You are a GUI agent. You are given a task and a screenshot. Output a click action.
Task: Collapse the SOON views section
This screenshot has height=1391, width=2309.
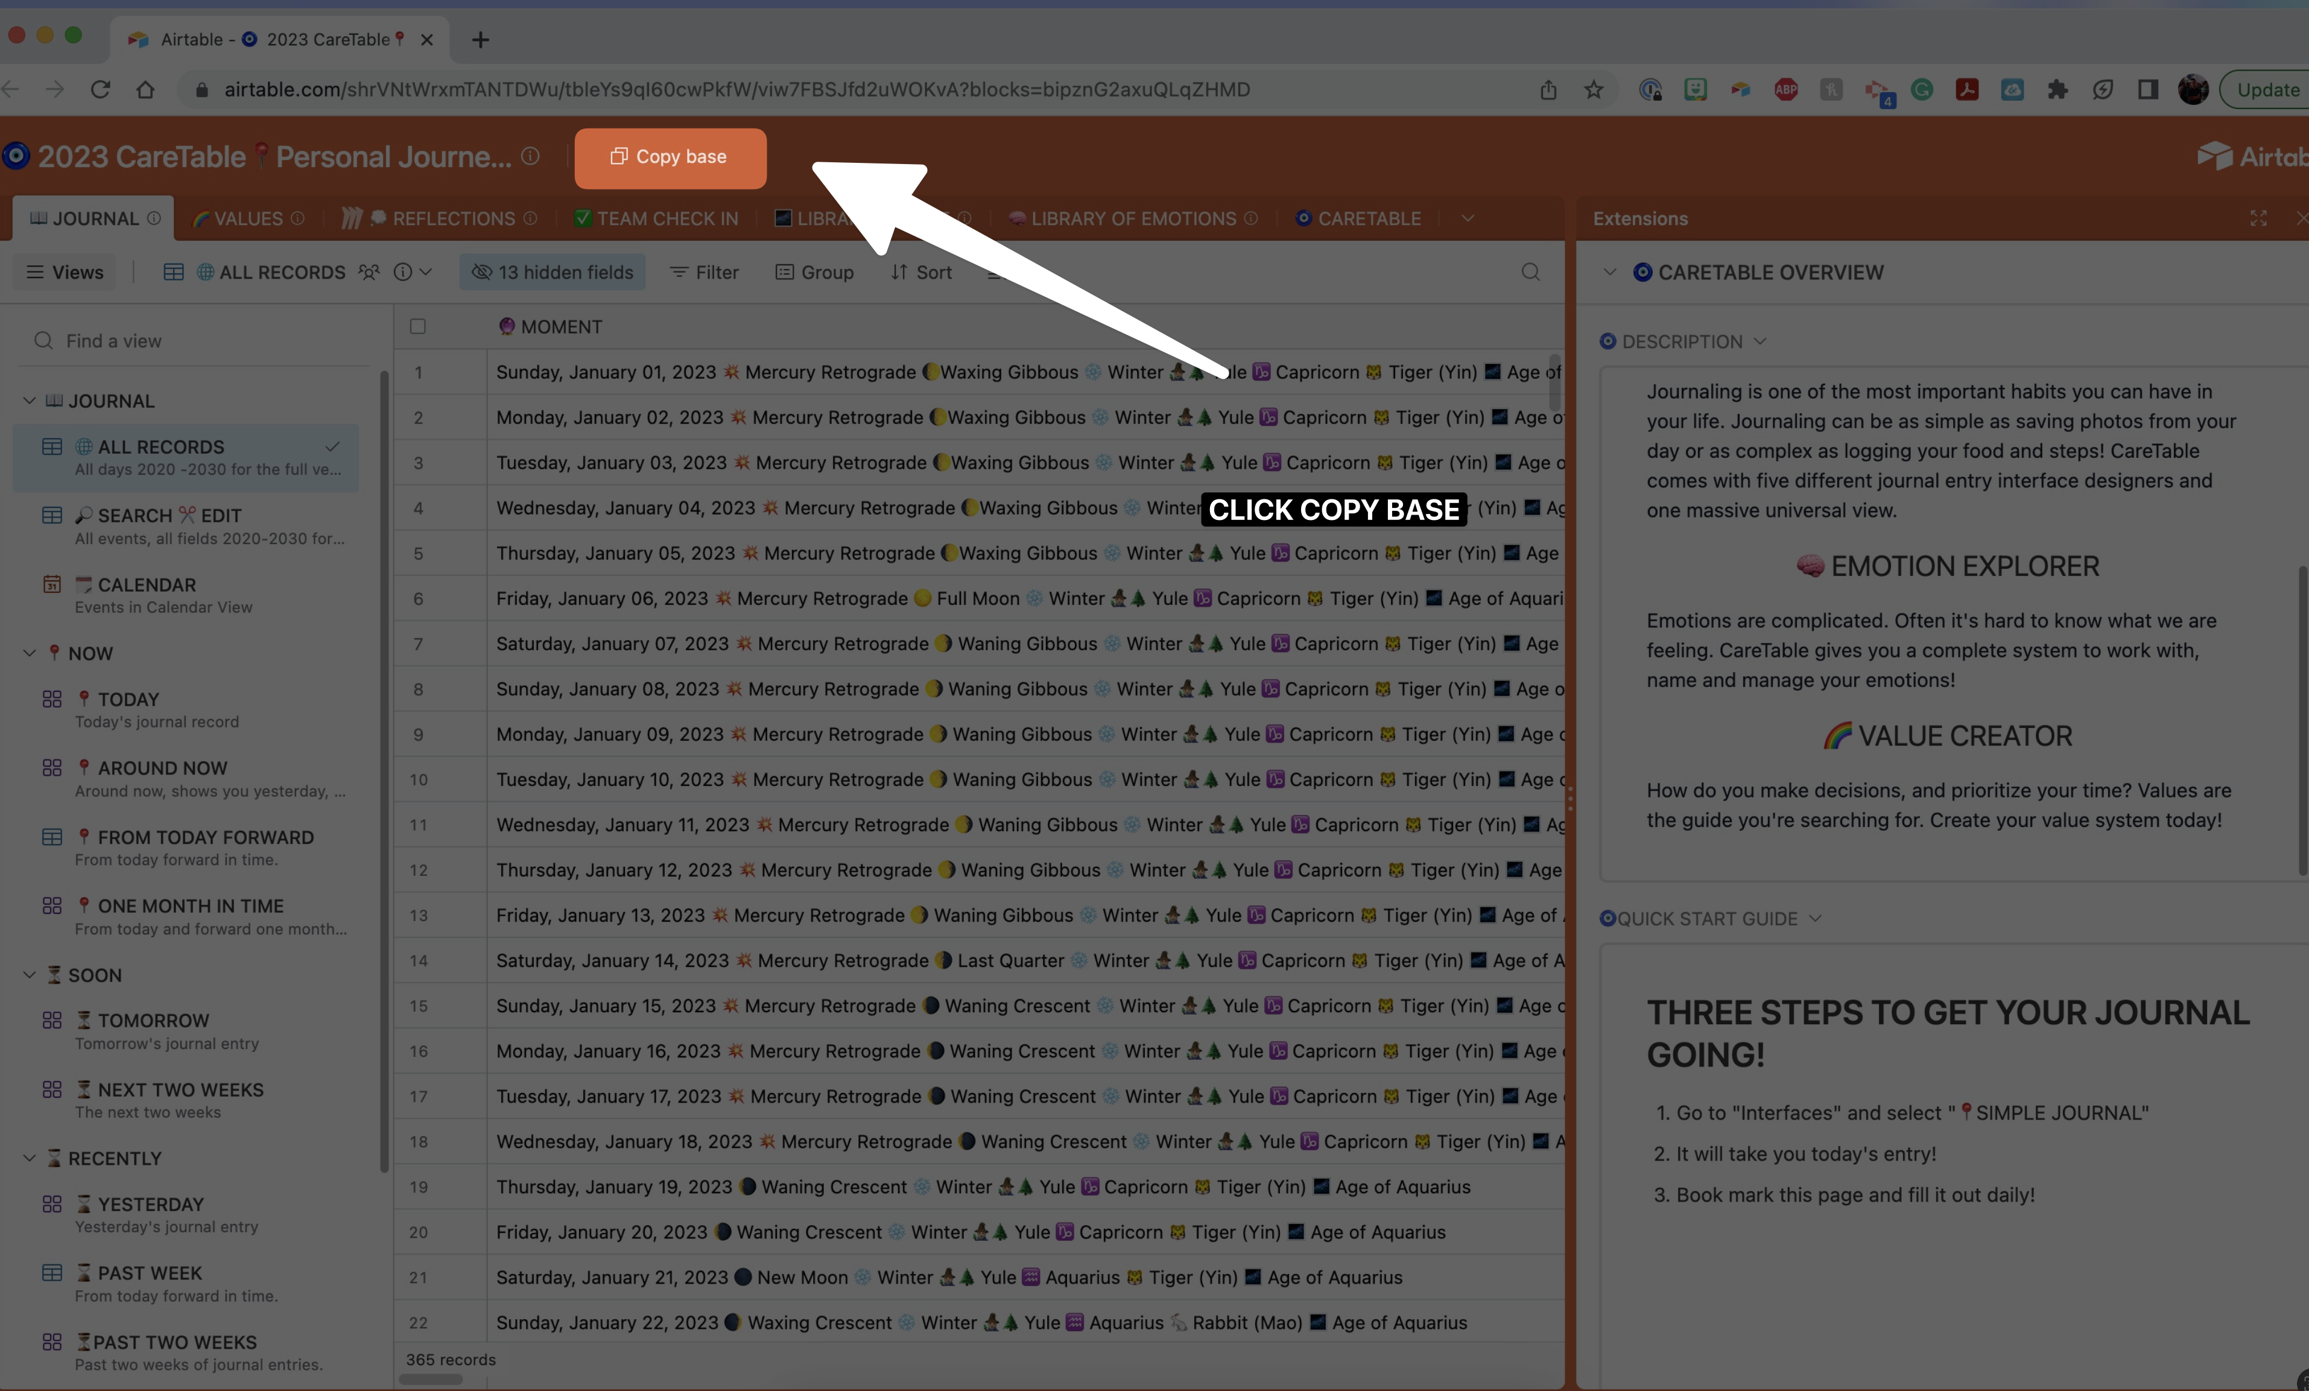click(29, 975)
